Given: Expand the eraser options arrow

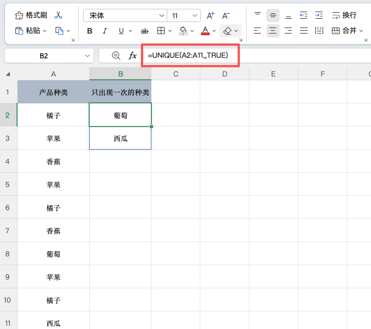Looking at the screenshot, I should (x=236, y=31).
